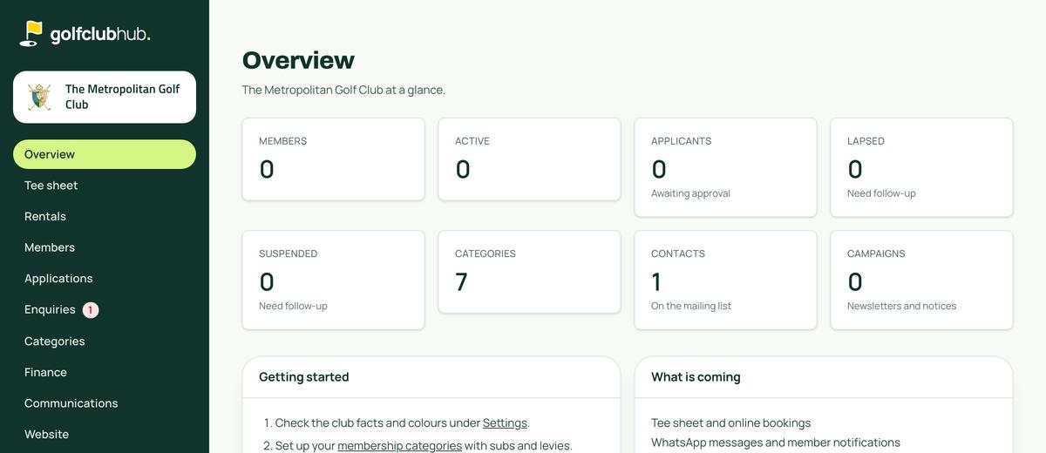The height and width of the screenshot is (453, 1046).
Task: Click the Metropolitan Golf Club crest
Action: (39, 97)
